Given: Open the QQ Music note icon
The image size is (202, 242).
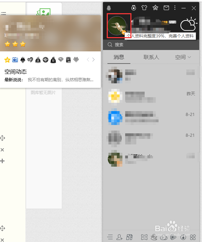Looking at the screenshot, I should point(183,237).
